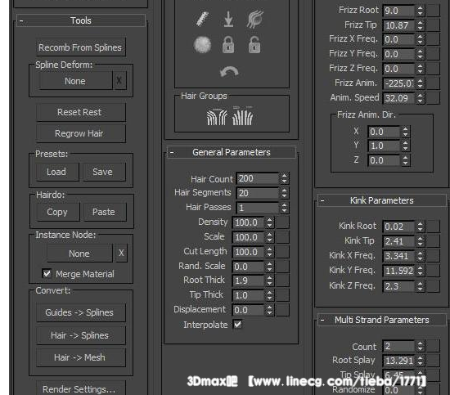450x395 pixels.
Task: Click the curved Undo arrow icon
Action: tap(229, 72)
